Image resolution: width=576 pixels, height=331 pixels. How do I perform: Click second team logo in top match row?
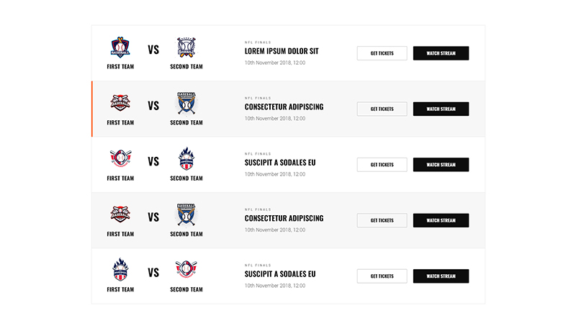tap(186, 47)
